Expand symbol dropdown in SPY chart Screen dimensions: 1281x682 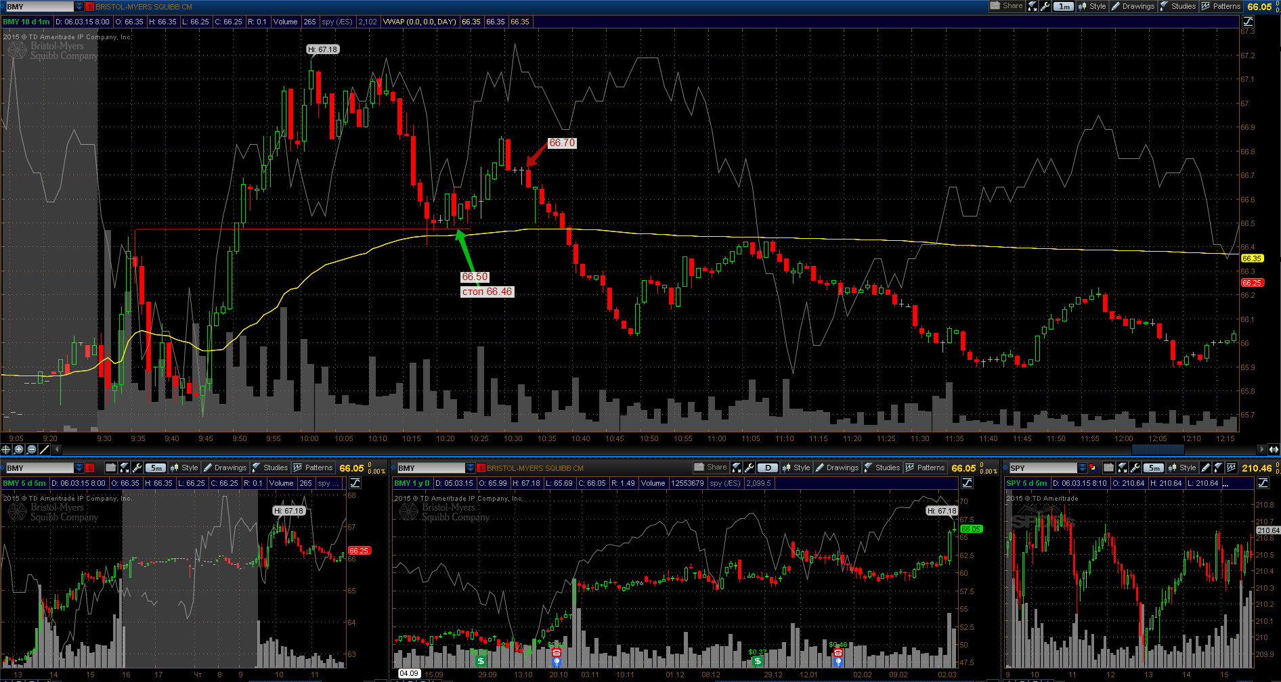pyautogui.click(x=1082, y=468)
